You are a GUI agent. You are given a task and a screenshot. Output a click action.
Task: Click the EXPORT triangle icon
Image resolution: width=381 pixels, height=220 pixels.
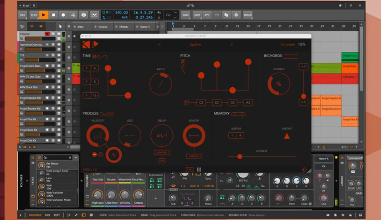pos(287,136)
